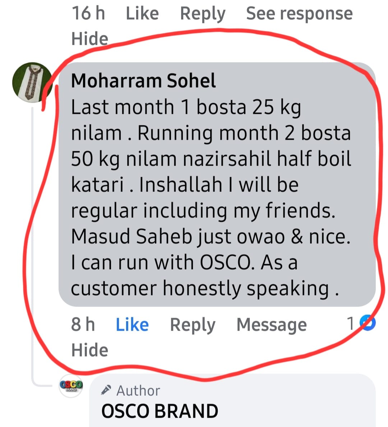Image resolution: width=388 pixels, height=427 pixels.
Task: Click the Author badge label
Action: pos(138,390)
